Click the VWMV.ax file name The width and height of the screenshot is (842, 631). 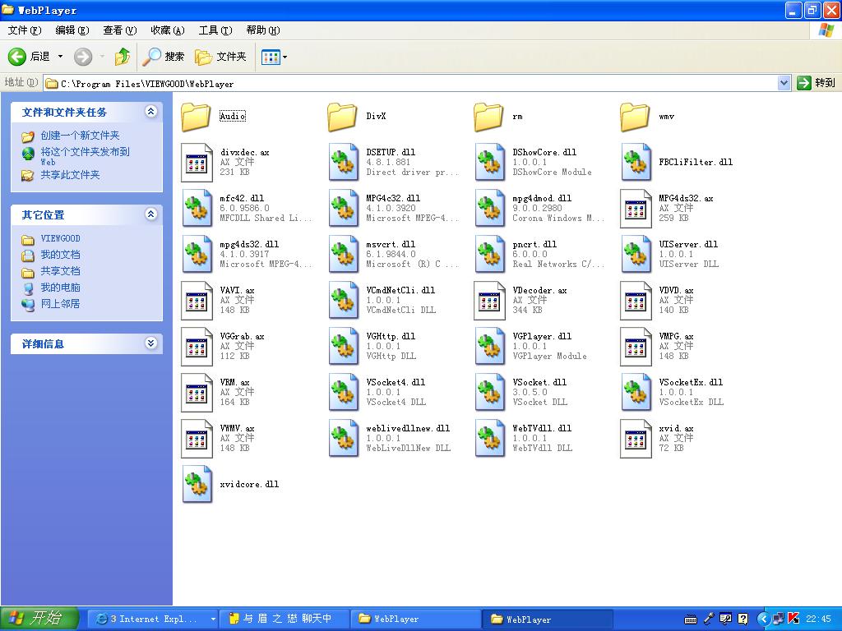(238, 428)
